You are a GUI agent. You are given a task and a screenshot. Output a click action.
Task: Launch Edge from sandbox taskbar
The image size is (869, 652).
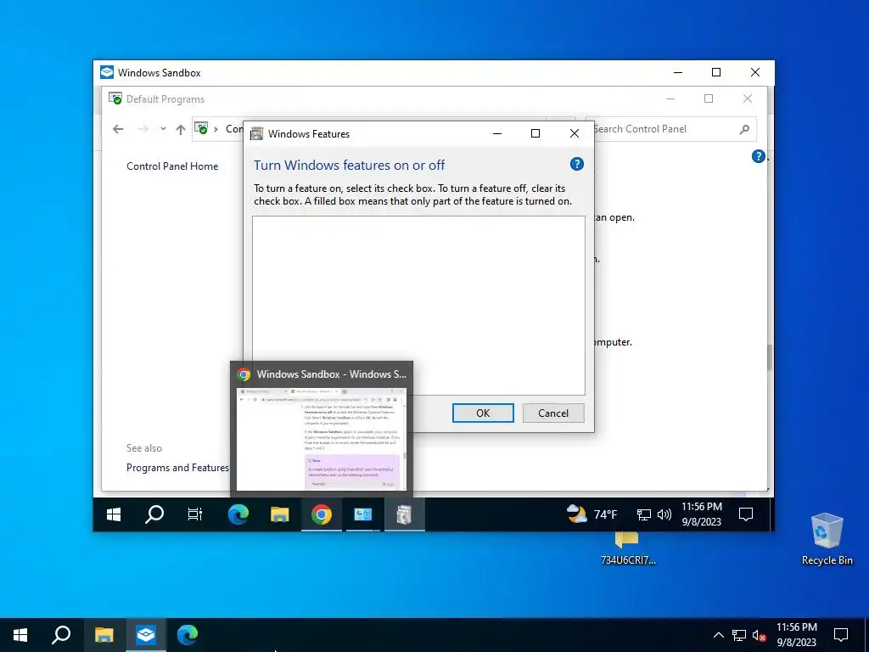point(238,514)
